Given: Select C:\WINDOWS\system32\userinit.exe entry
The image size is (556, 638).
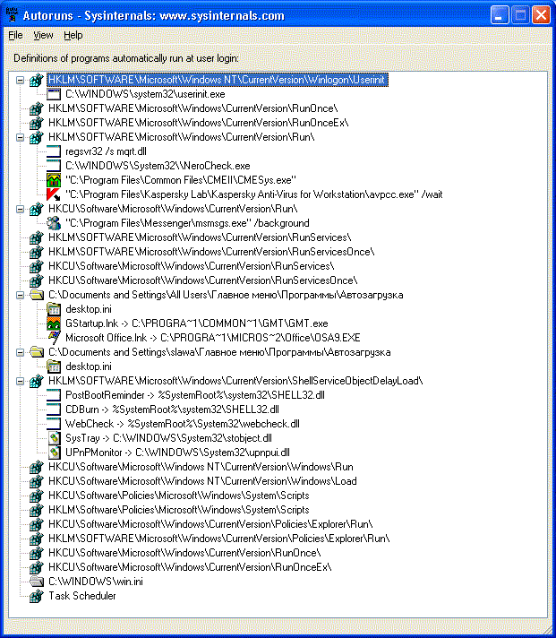Looking at the screenshot, I should click(145, 94).
